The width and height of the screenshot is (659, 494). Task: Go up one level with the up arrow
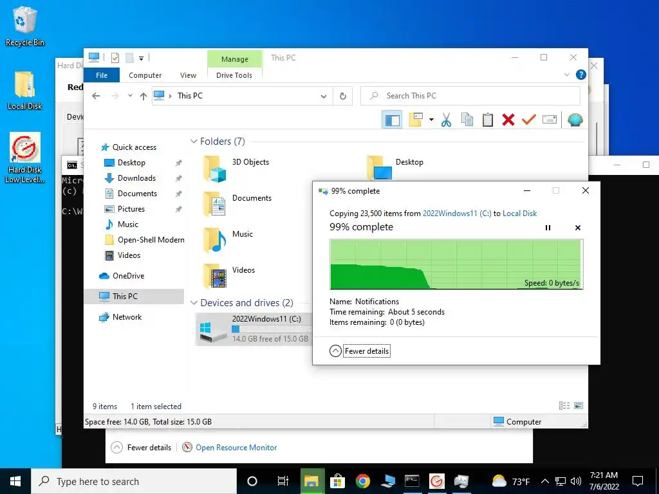click(x=144, y=96)
